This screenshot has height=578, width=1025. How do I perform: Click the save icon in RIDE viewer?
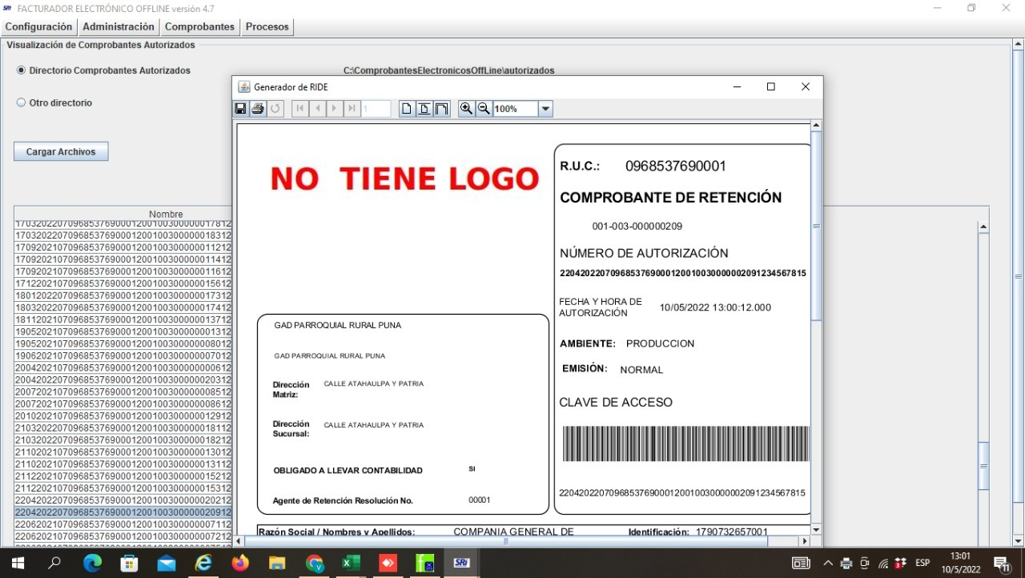click(x=240, y=109)
